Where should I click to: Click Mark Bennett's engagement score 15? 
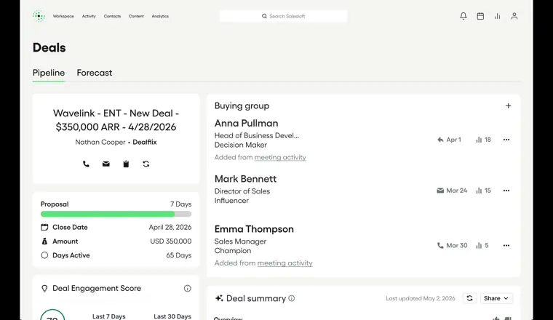(x=483, y=191)
